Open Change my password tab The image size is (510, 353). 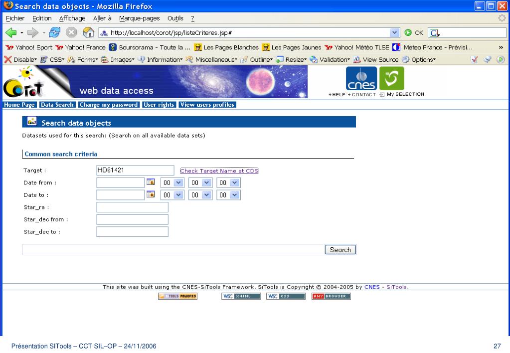[x=109, y=105]
